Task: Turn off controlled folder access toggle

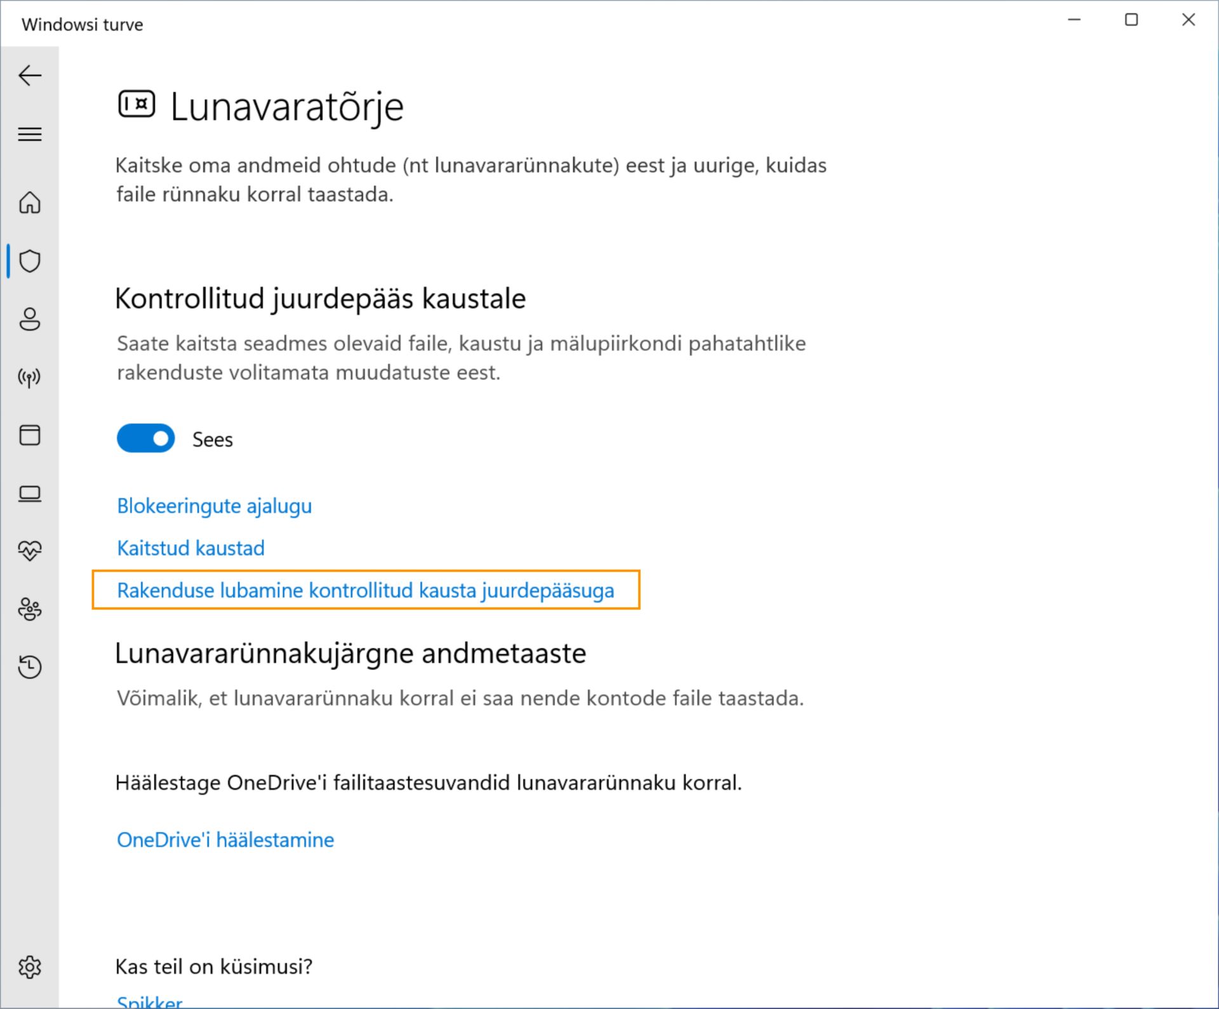Action: pos(146,439)
